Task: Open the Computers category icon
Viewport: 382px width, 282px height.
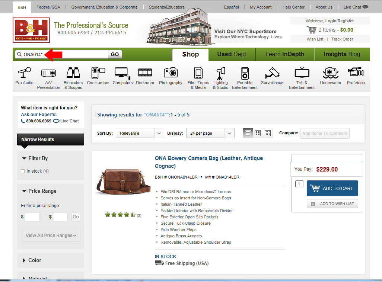Action: [122, 73]
